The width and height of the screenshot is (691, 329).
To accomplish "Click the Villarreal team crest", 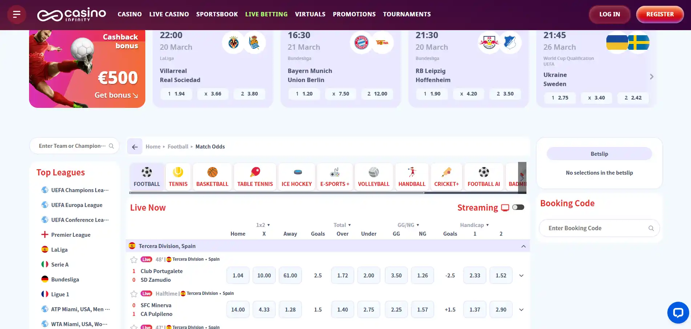I will [x=233, y=42].
